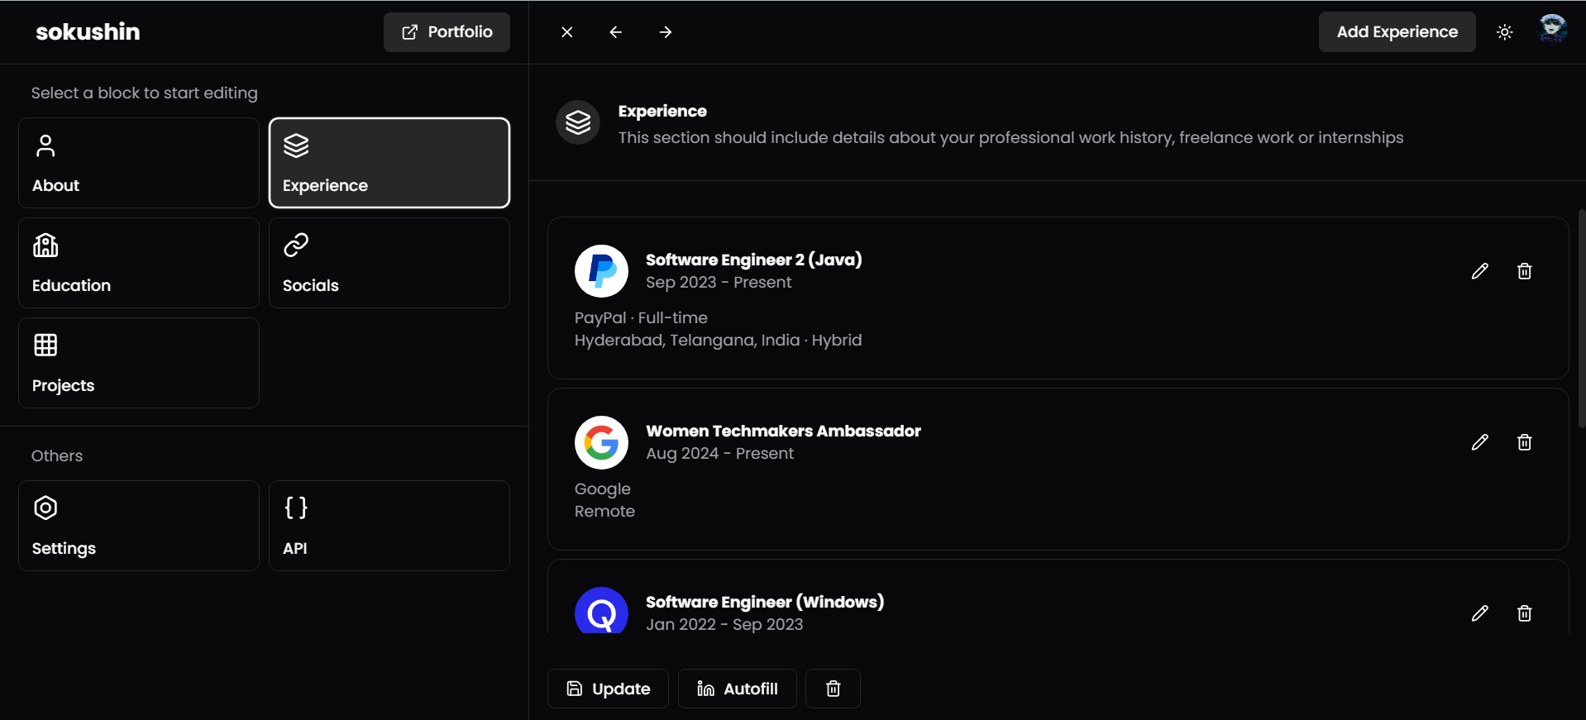Screen dimensions: 1586x720
Task: Select the Education block
Action: 139,263
